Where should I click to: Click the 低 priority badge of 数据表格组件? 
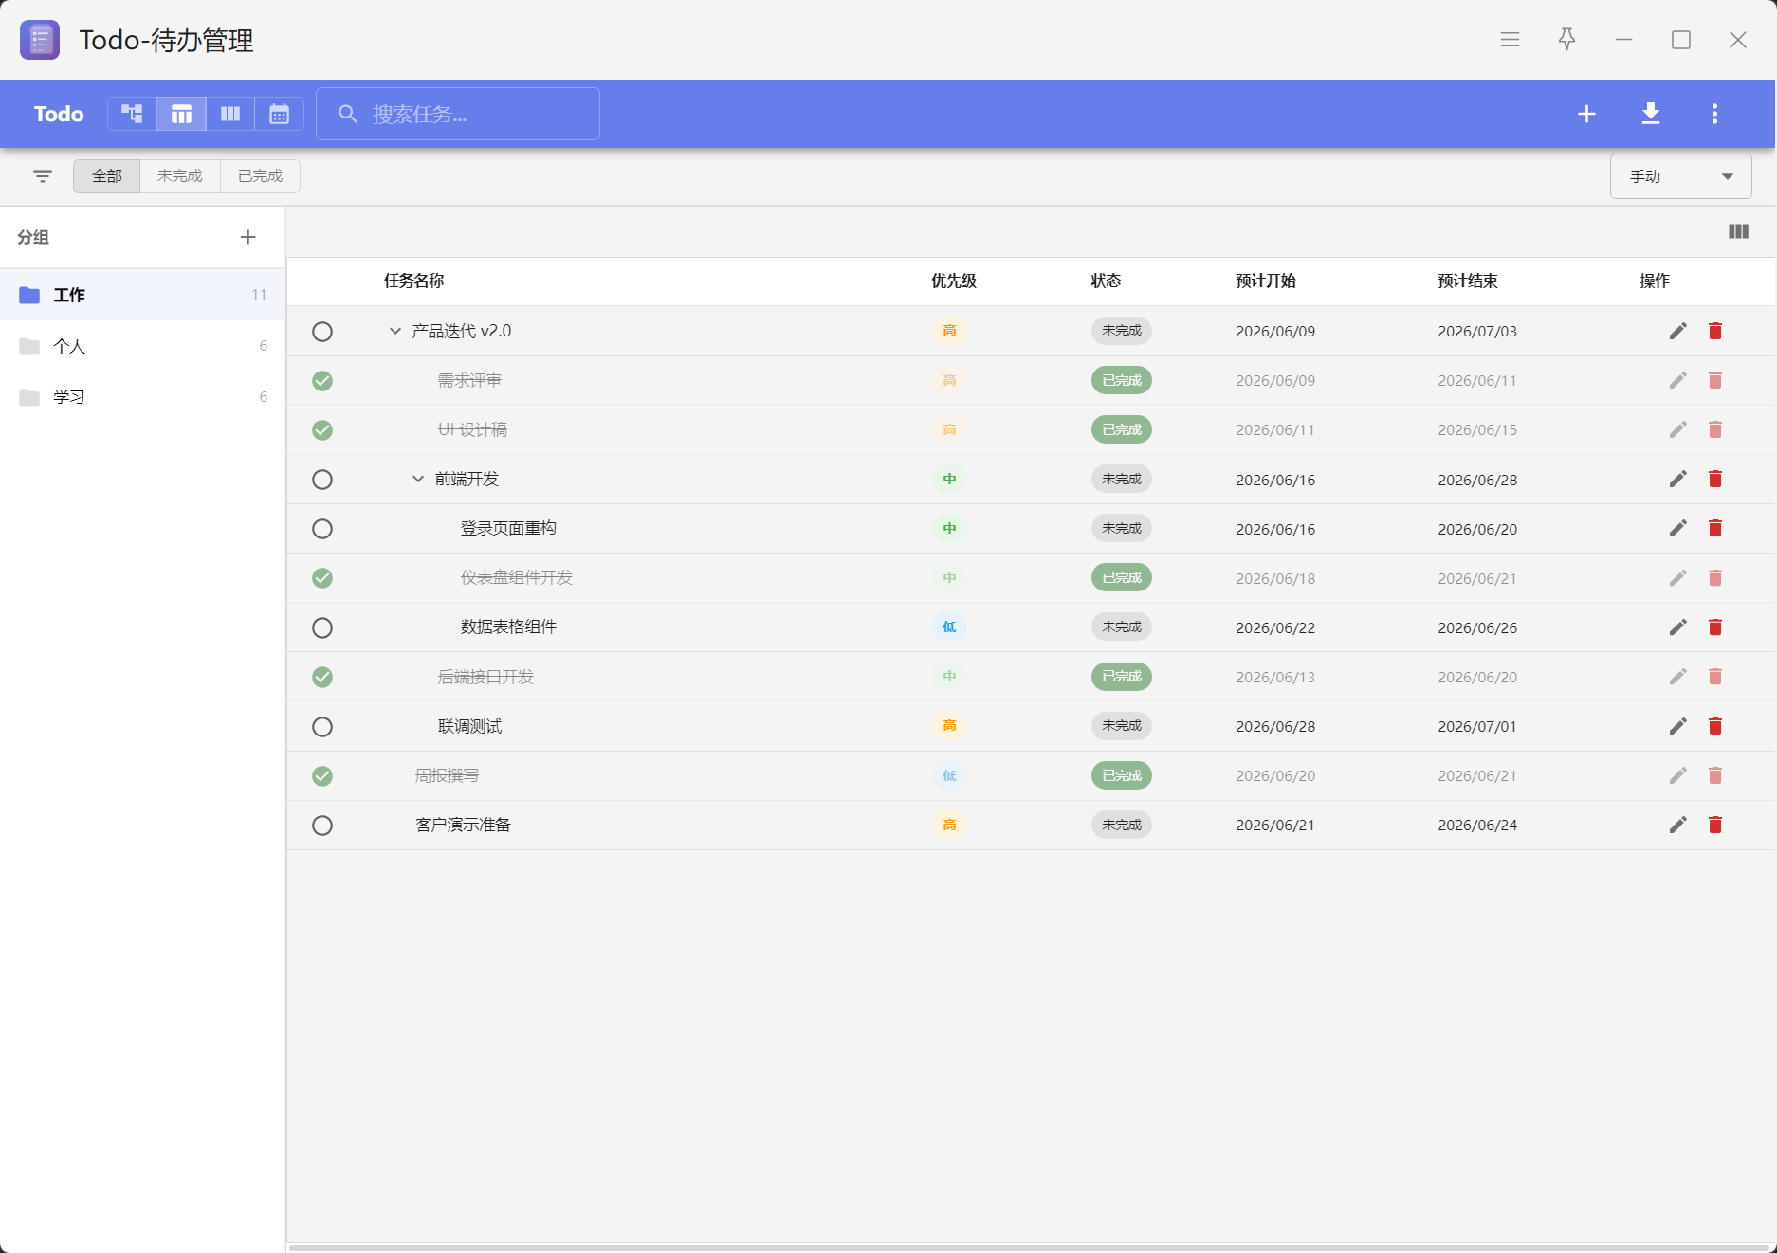949,626
